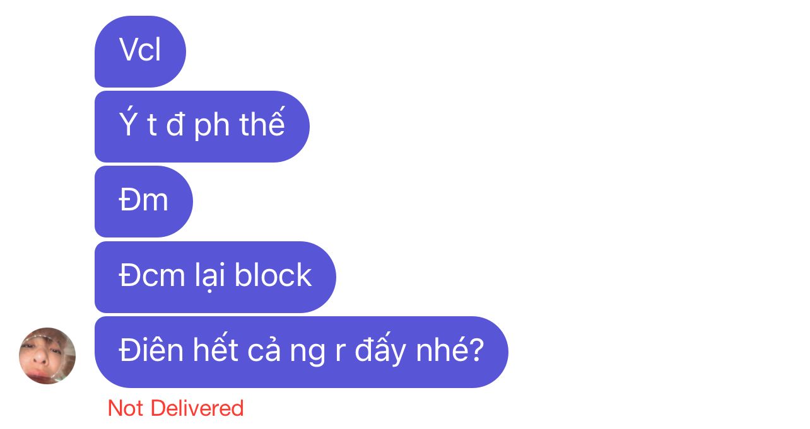Screen dimensions: 810x429
Task: Click the question mark ending the last message
Action: point(476,350)
